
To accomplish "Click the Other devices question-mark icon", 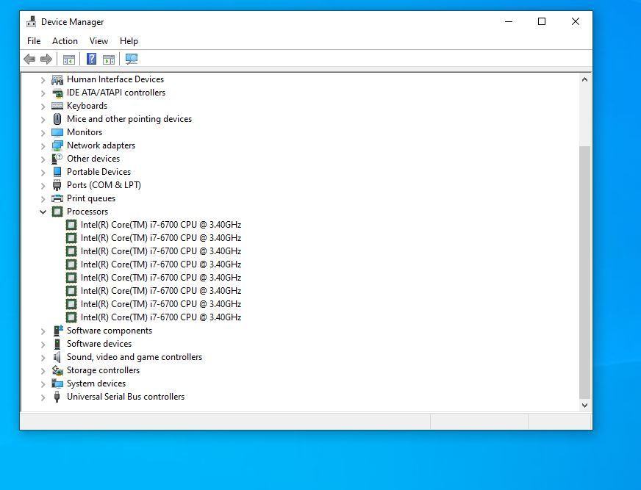I will [x=57, y=159].
